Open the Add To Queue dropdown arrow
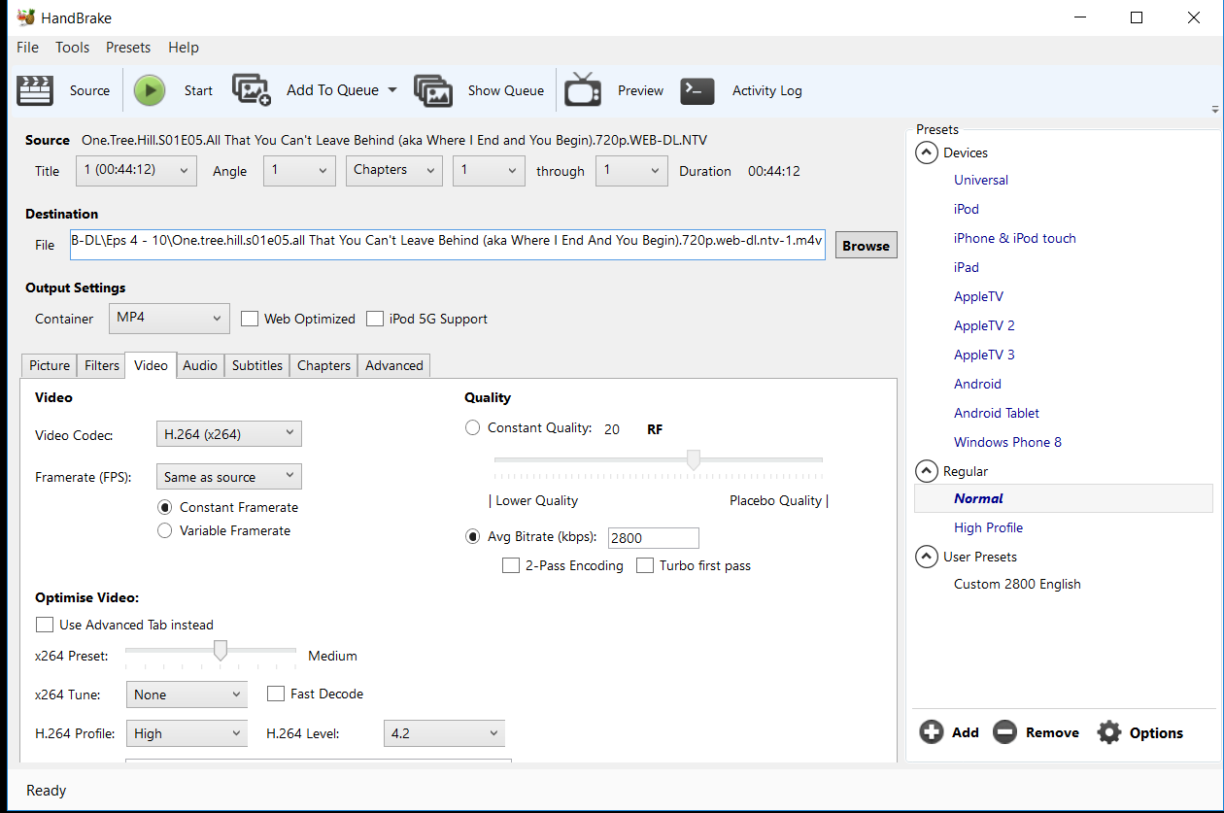This screenshot has width=1224, height=813. point(392,90)
